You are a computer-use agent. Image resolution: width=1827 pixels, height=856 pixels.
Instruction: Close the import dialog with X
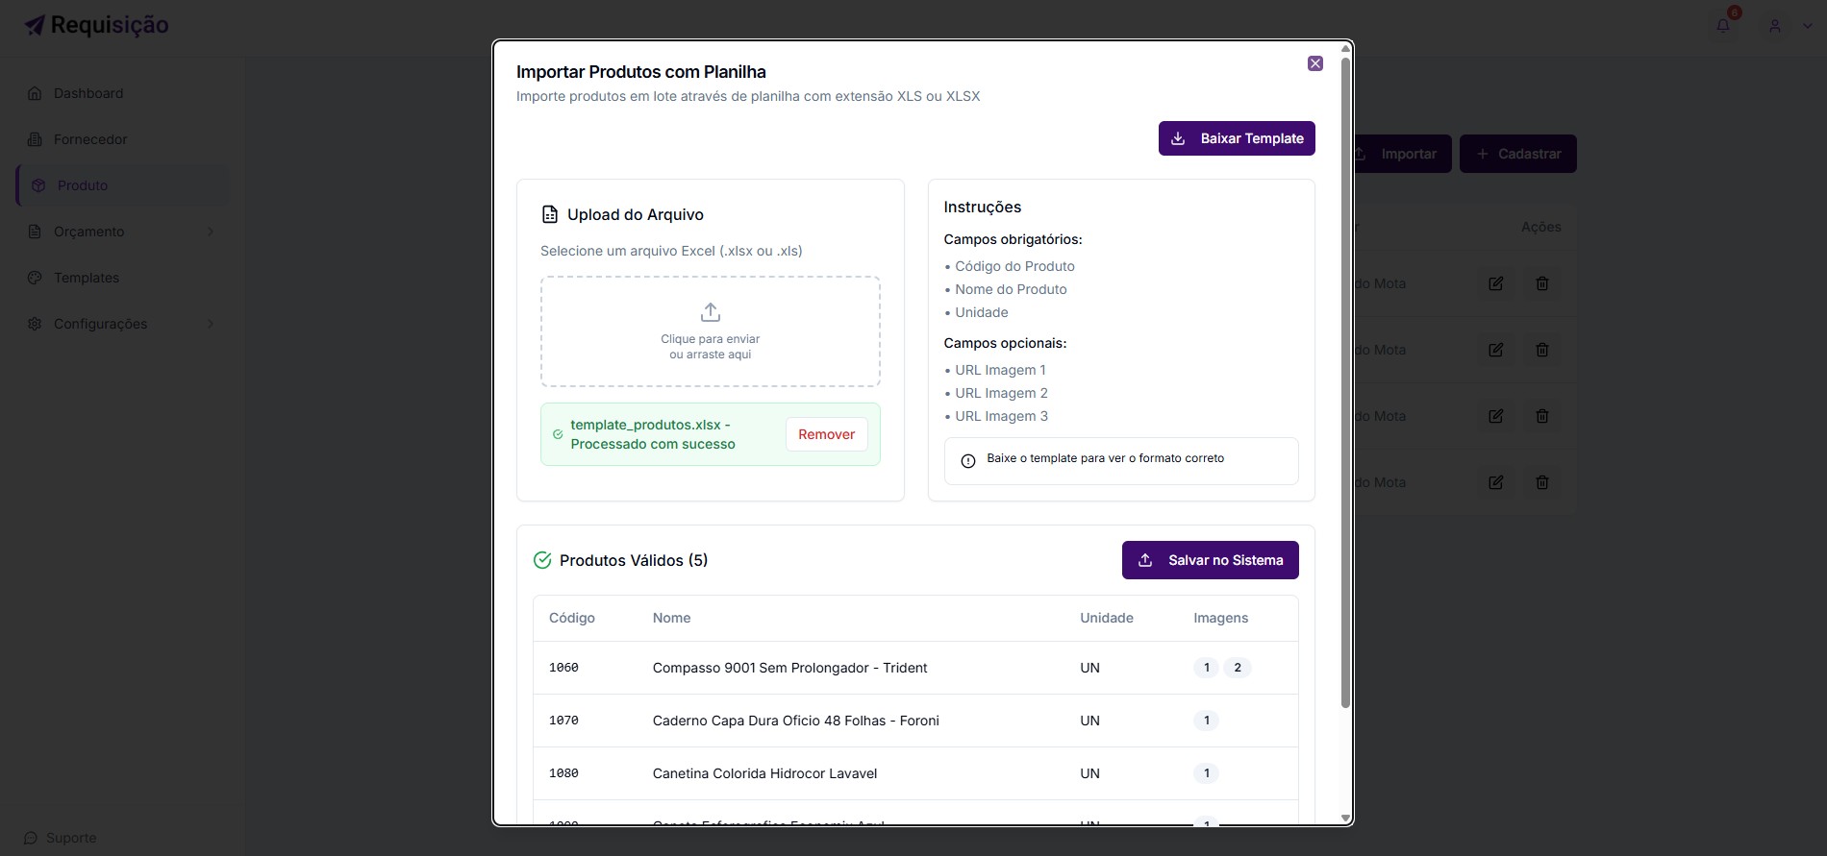pos(1314,63)
